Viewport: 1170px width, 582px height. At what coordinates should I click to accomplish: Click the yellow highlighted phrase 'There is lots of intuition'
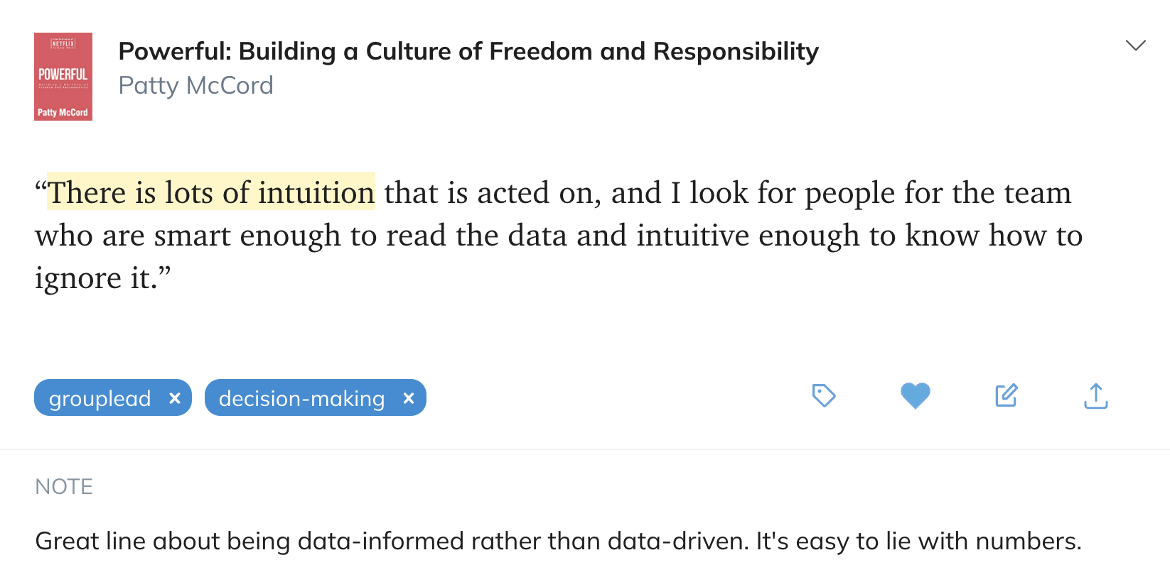(x=211, y=193)
